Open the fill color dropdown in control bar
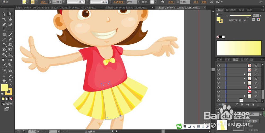 click(x=28, y=2)
